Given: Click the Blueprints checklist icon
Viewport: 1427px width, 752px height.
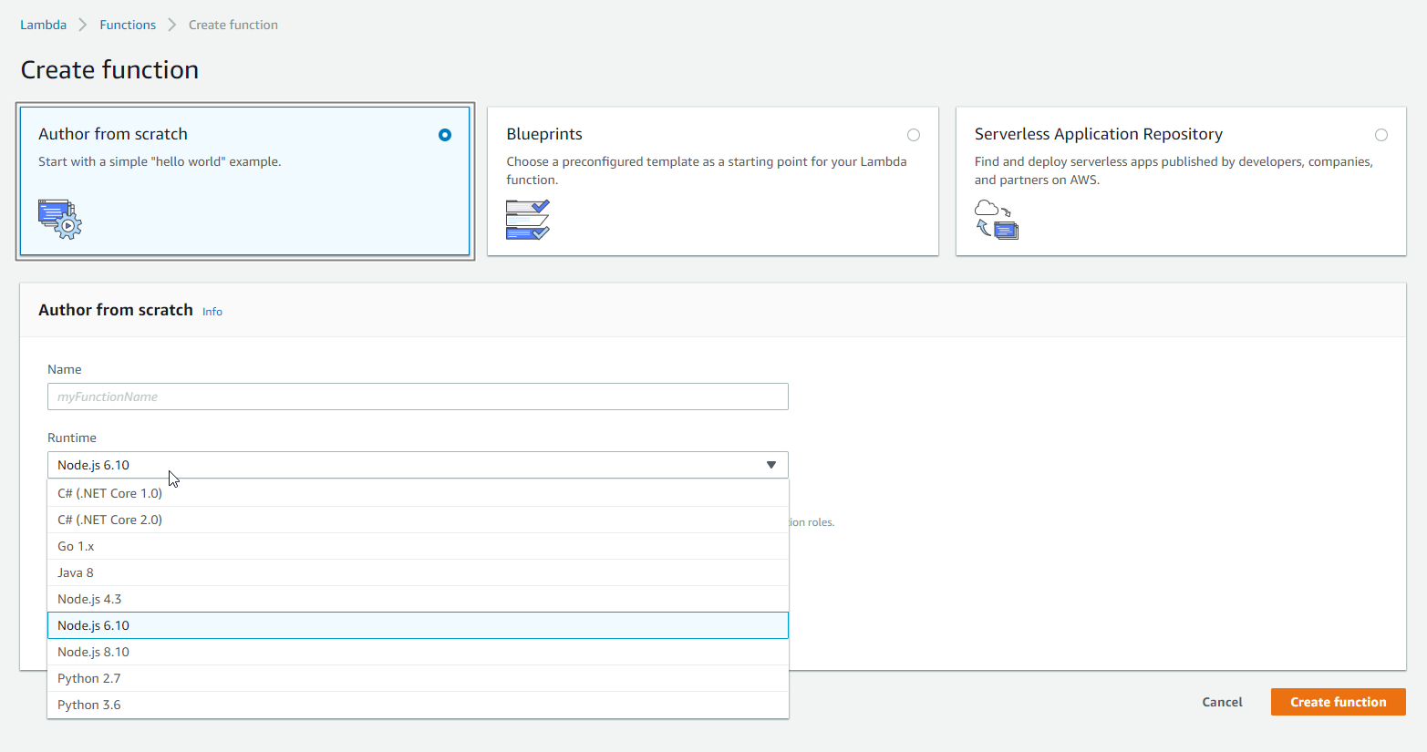Looking at the screenshot, I should pyautogui.click(x=528, y=220).
